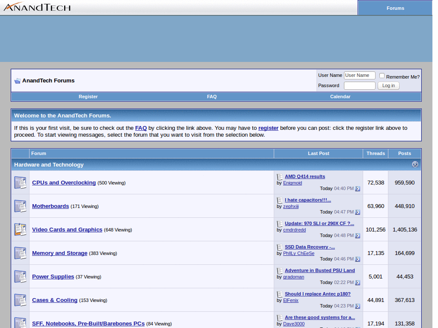This screenshot has width=438, height=328.
Task: Open Calendar in the navigation bar
Action: click(340, 97)
